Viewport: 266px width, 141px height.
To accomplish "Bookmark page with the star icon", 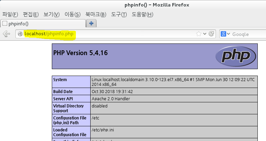I will (198, 34).
